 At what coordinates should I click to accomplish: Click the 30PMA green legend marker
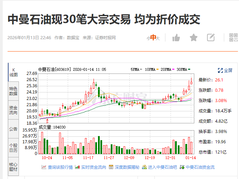click(189, 69)
